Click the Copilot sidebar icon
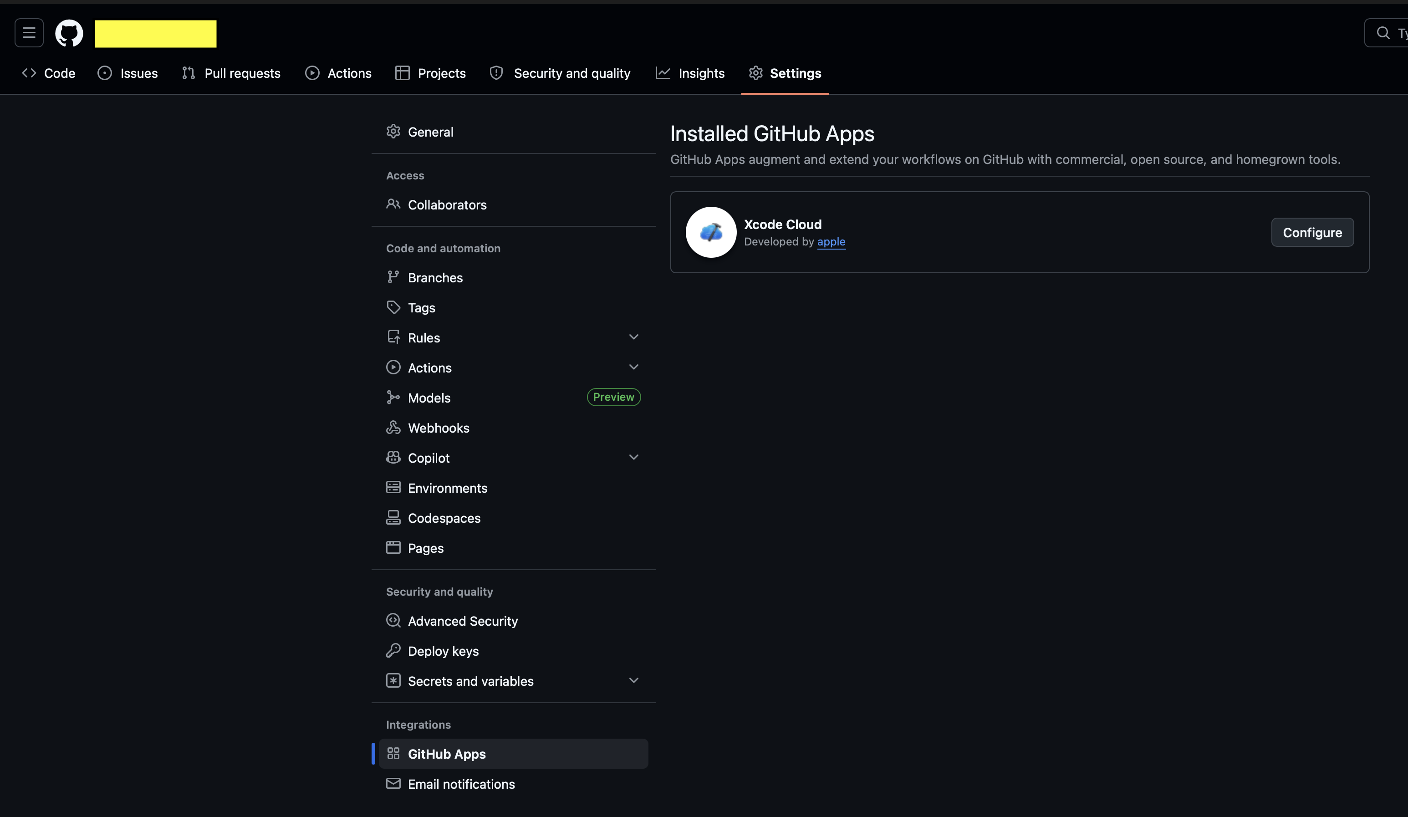The width and height of the screenshot is (1408, 817). pos(393,458)
